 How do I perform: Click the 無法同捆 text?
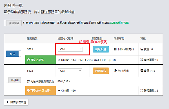point(123,71)
